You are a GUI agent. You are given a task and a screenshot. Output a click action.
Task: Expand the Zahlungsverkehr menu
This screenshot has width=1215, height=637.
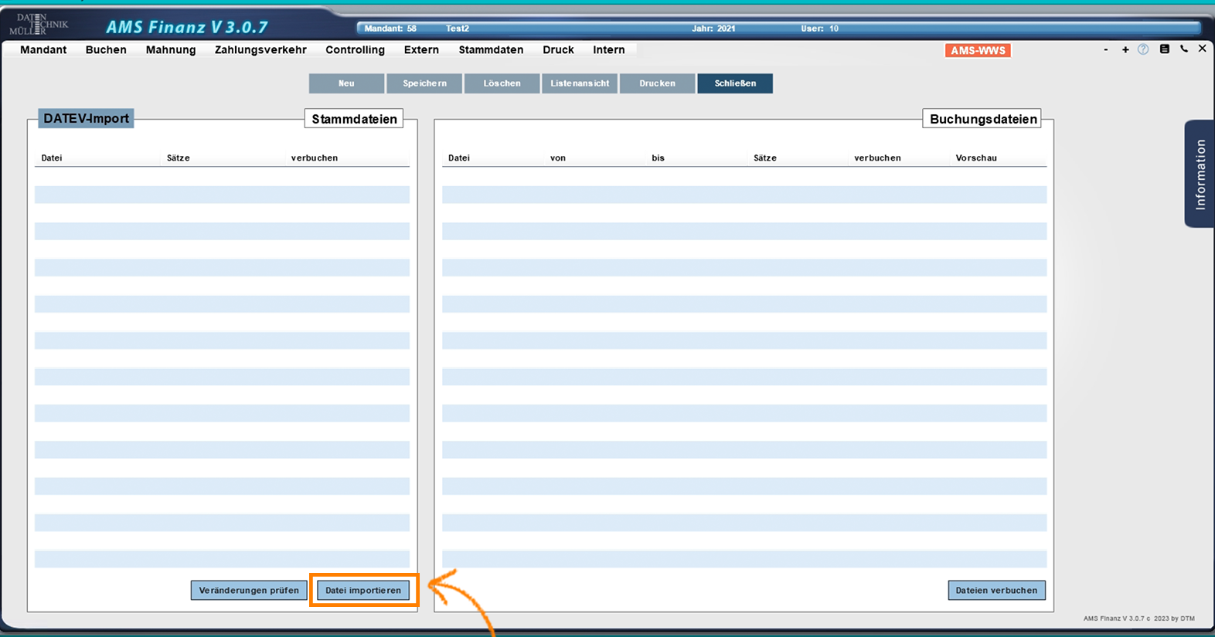tap(260, 49)
